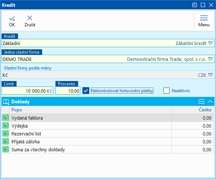Viewport: 216px width, 179px height.
Task: Click the Doklady book icon
Action: pyautogui.click(x=6, y=102)
